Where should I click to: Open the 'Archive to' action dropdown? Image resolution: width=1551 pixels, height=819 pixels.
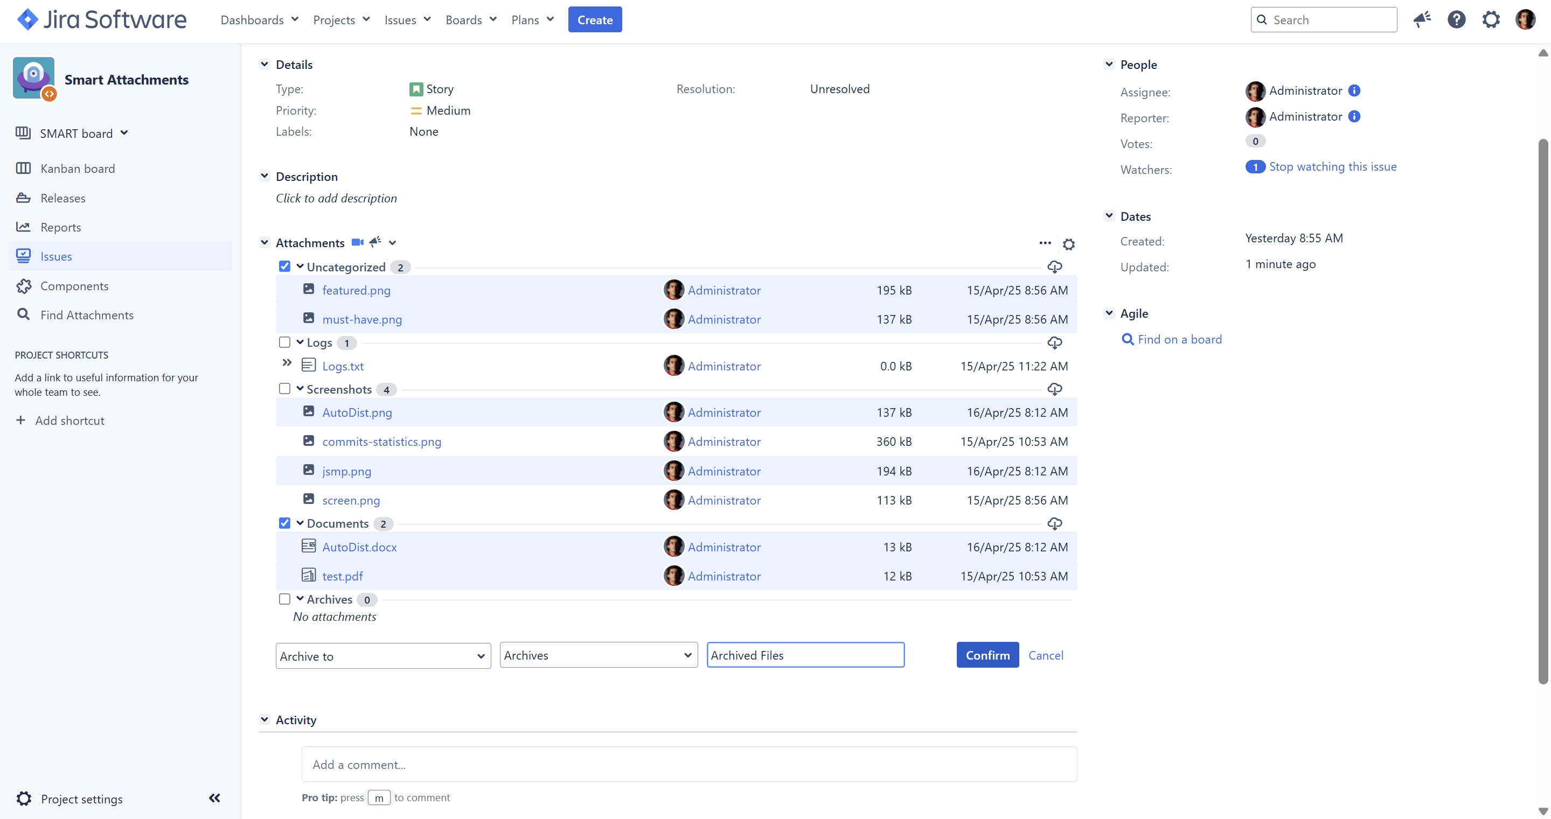coord(383,656)
